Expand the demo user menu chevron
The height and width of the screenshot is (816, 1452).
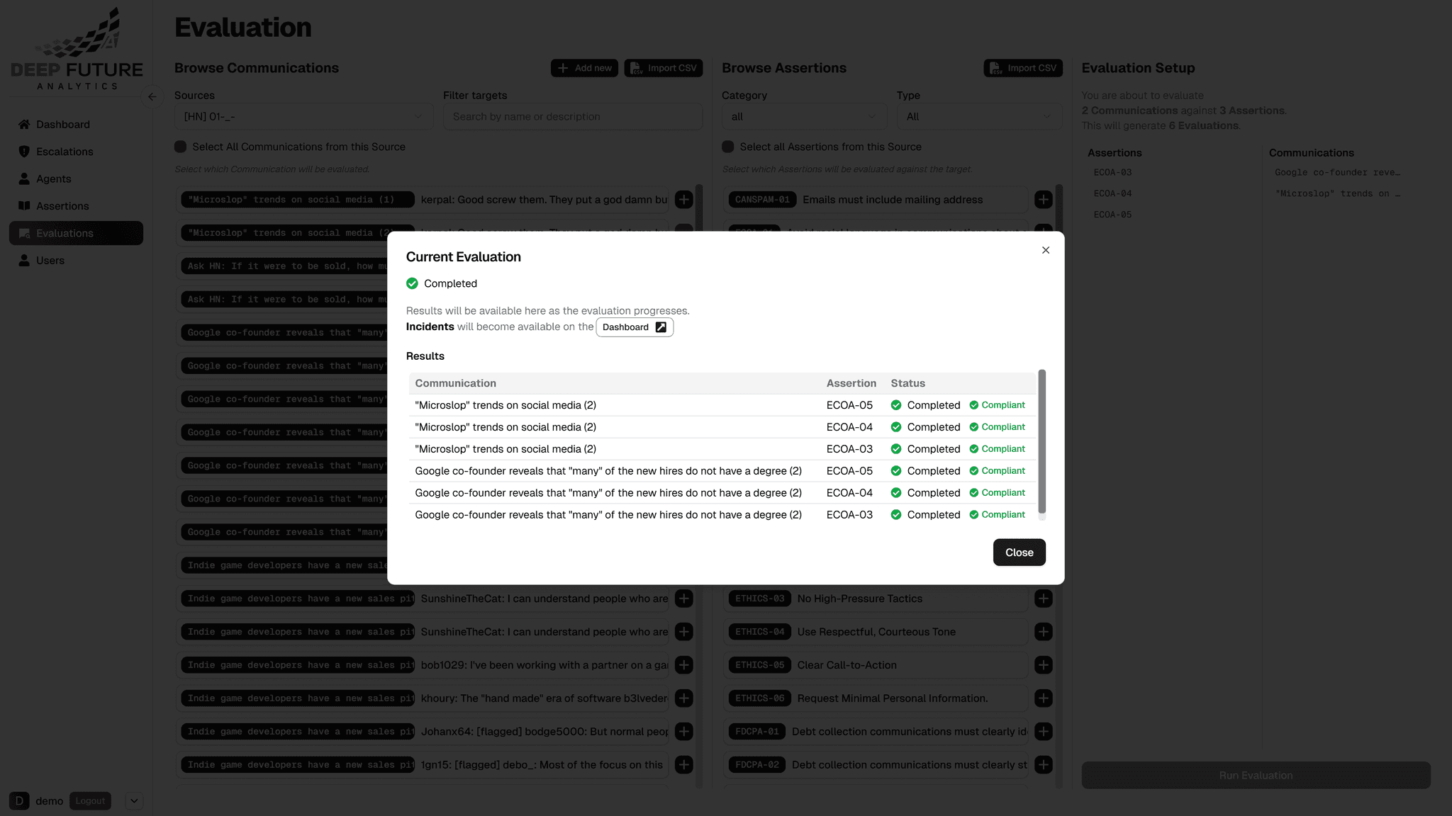coord(134,801)
